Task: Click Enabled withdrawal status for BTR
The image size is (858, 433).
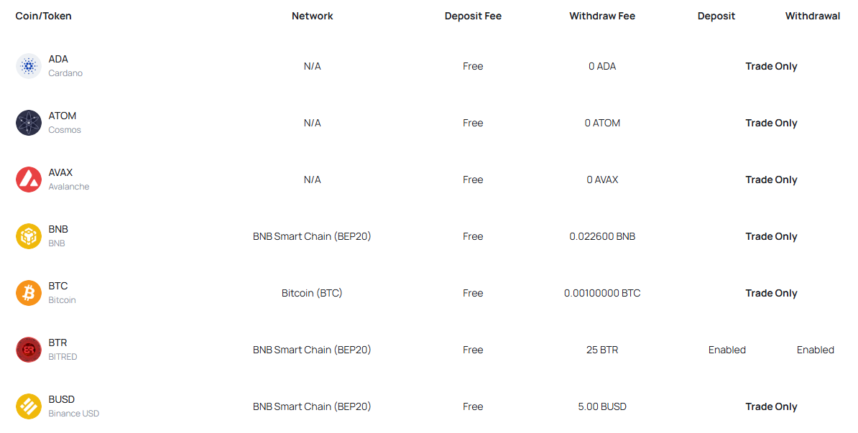Action: pos(816,350)
